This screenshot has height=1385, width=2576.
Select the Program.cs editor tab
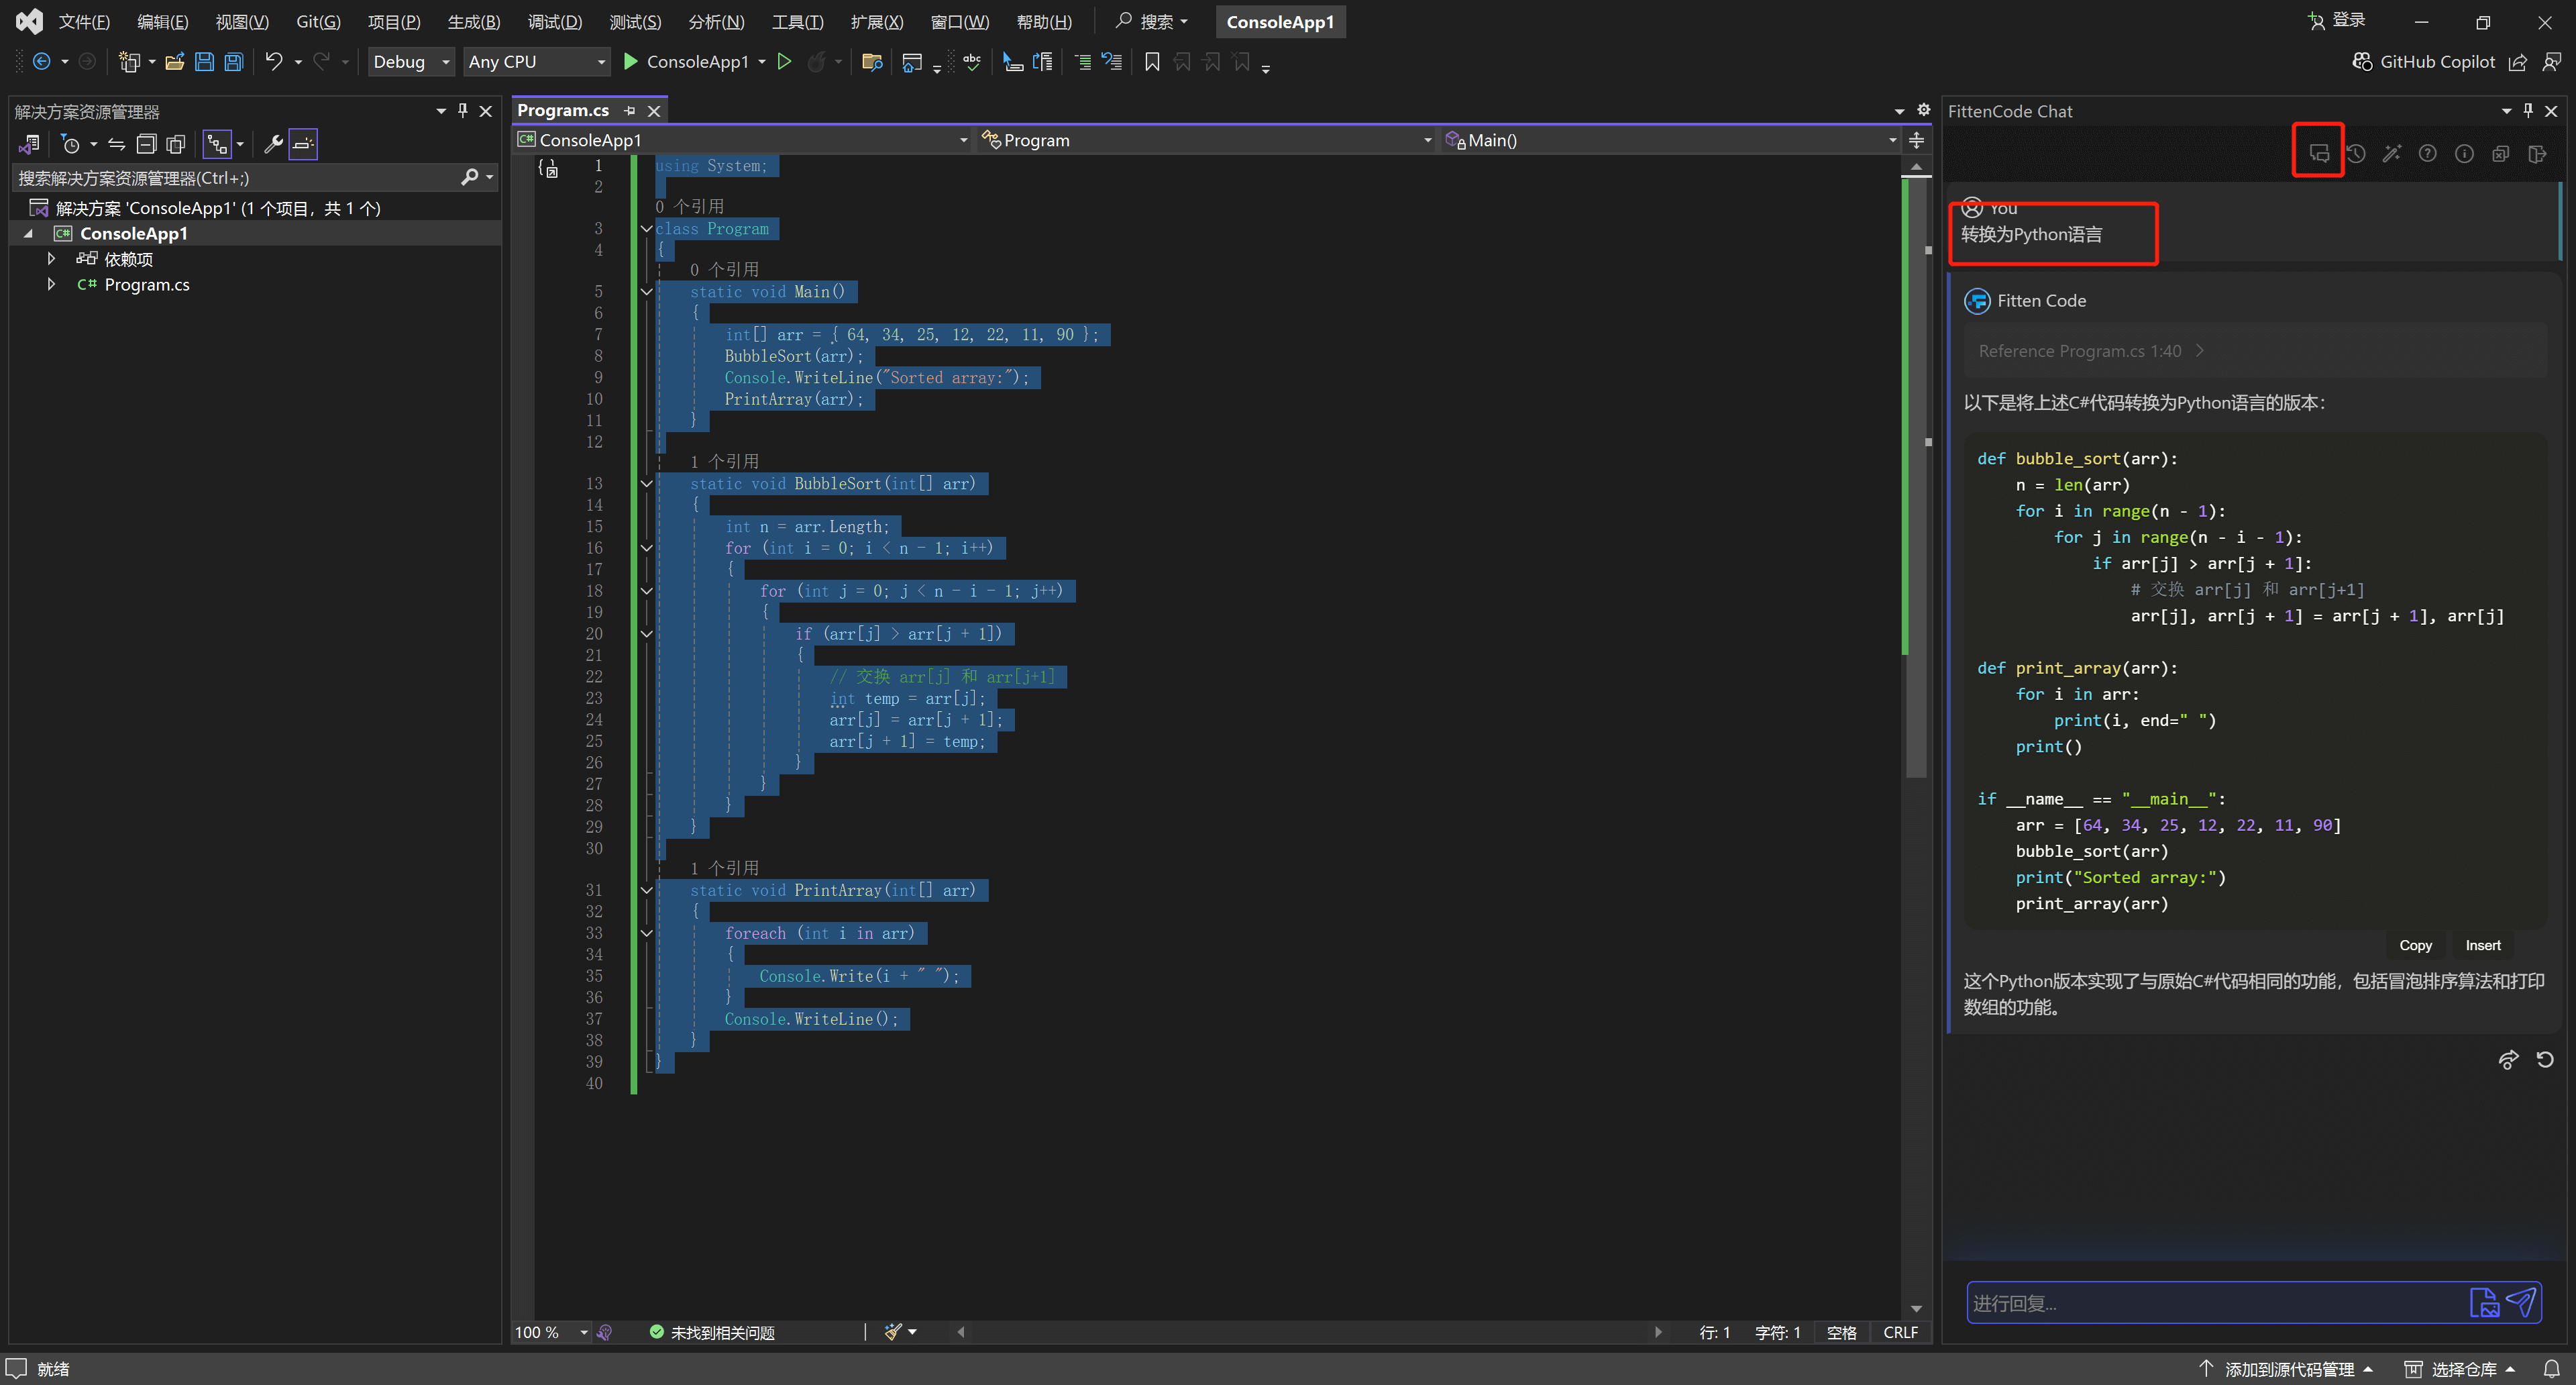[563, 110]
